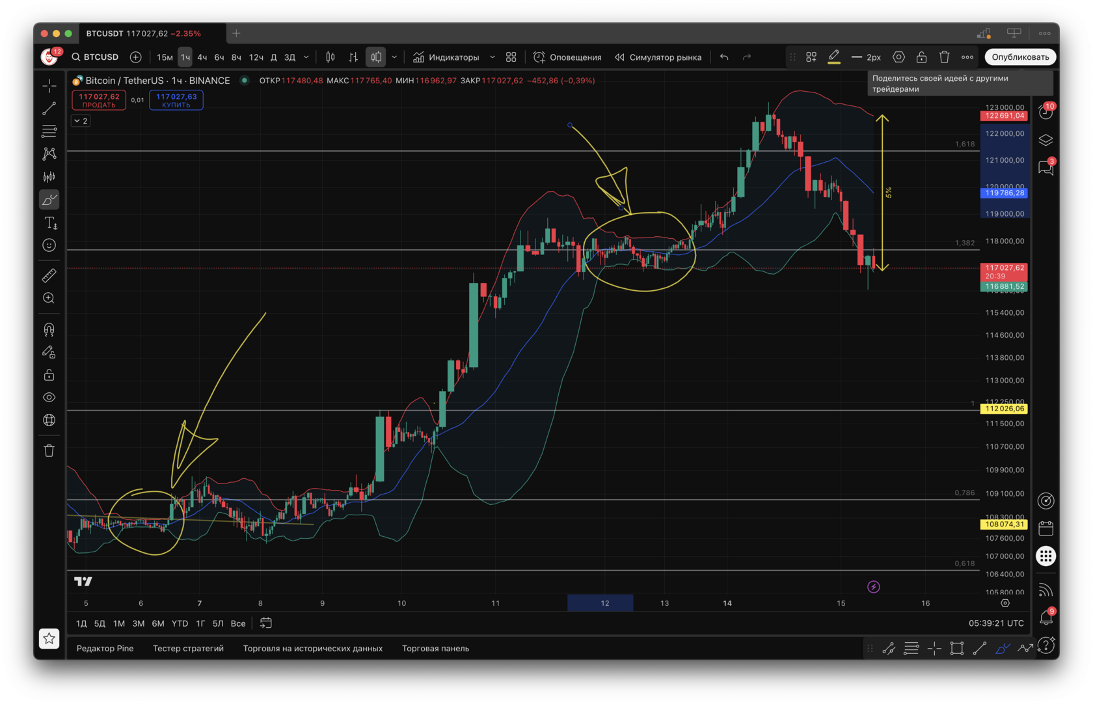Open the Индикаторы dialog

click(446, 57)
